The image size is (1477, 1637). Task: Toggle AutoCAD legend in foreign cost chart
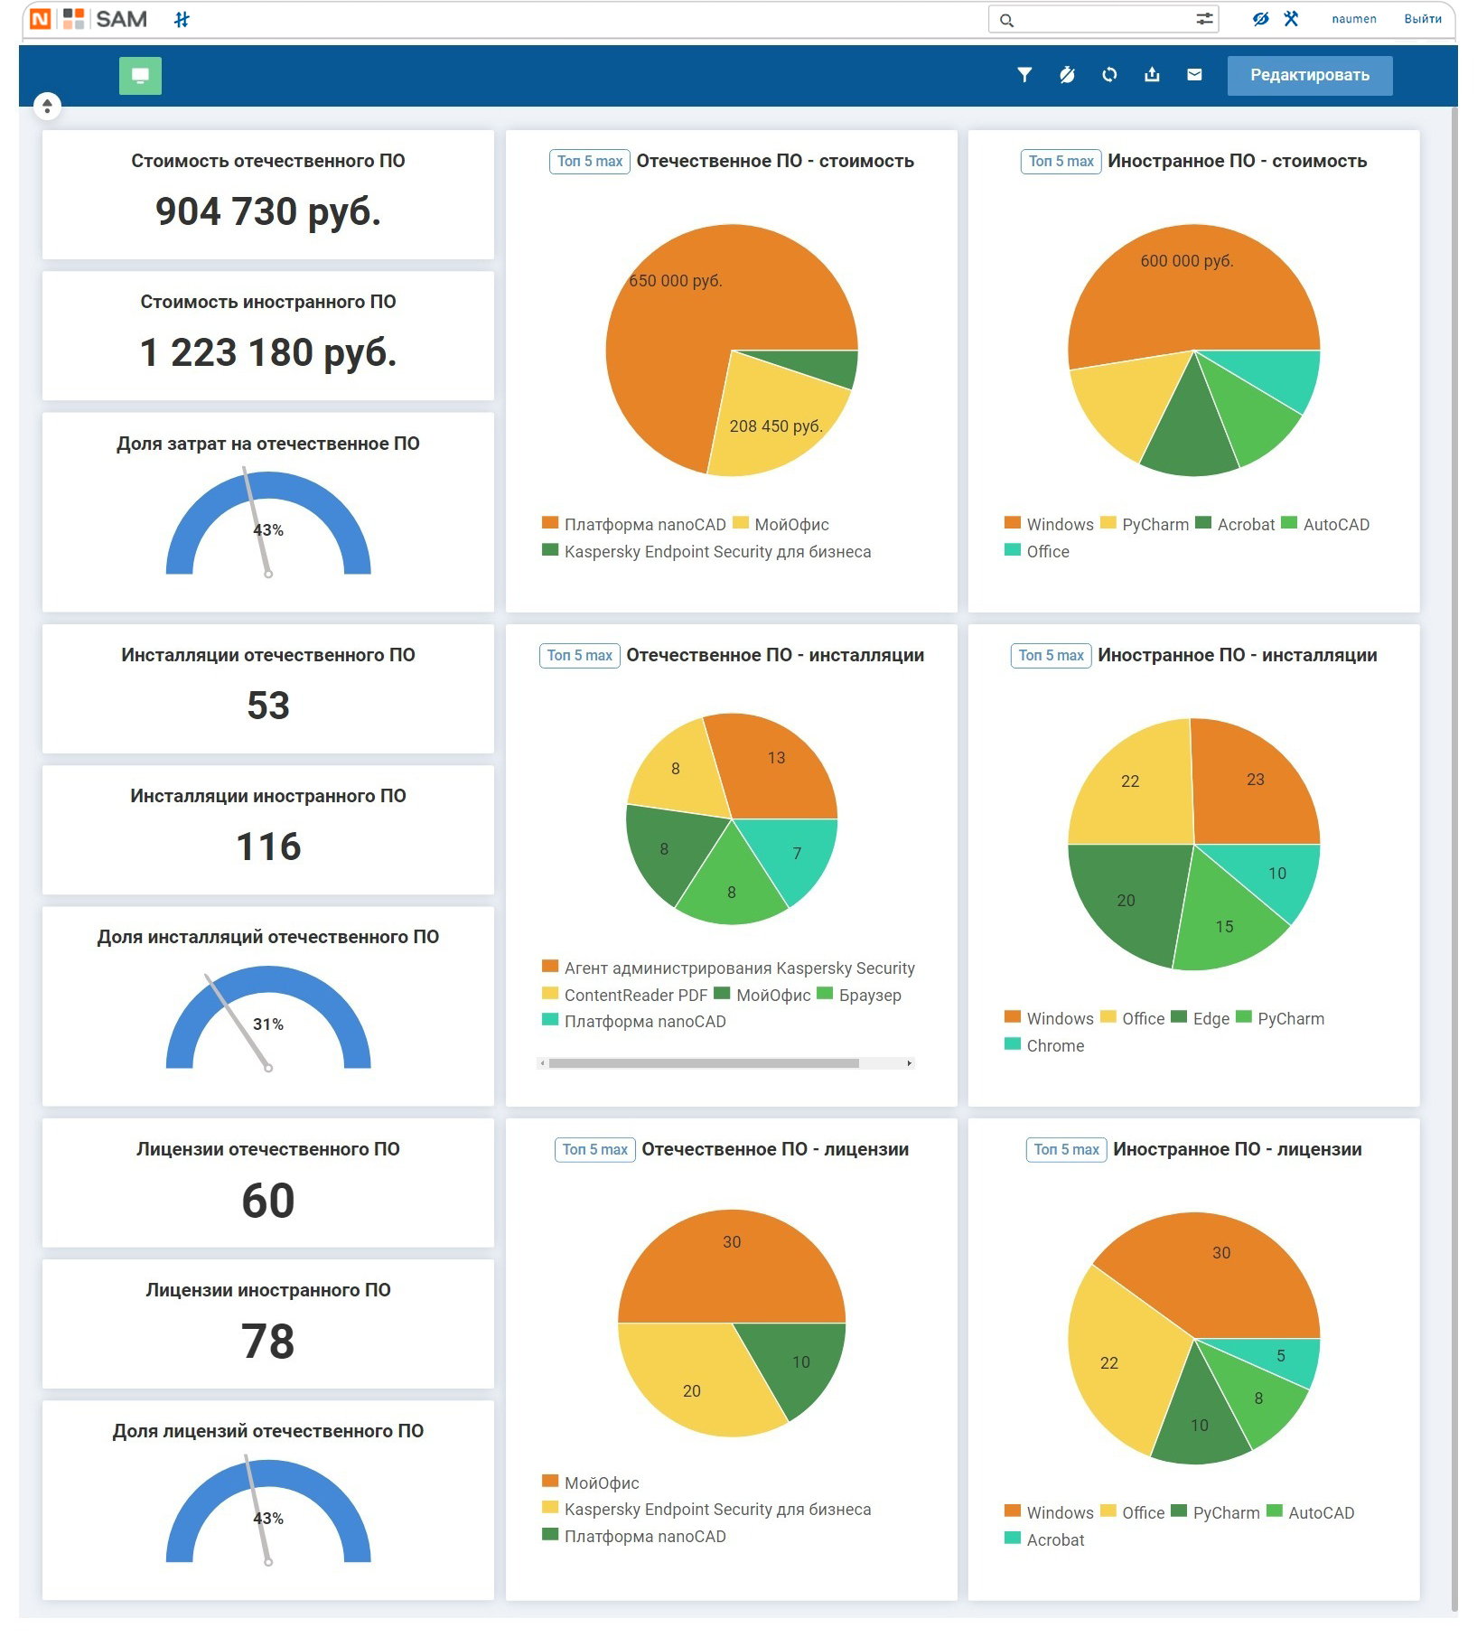(x=1325, y=525)
